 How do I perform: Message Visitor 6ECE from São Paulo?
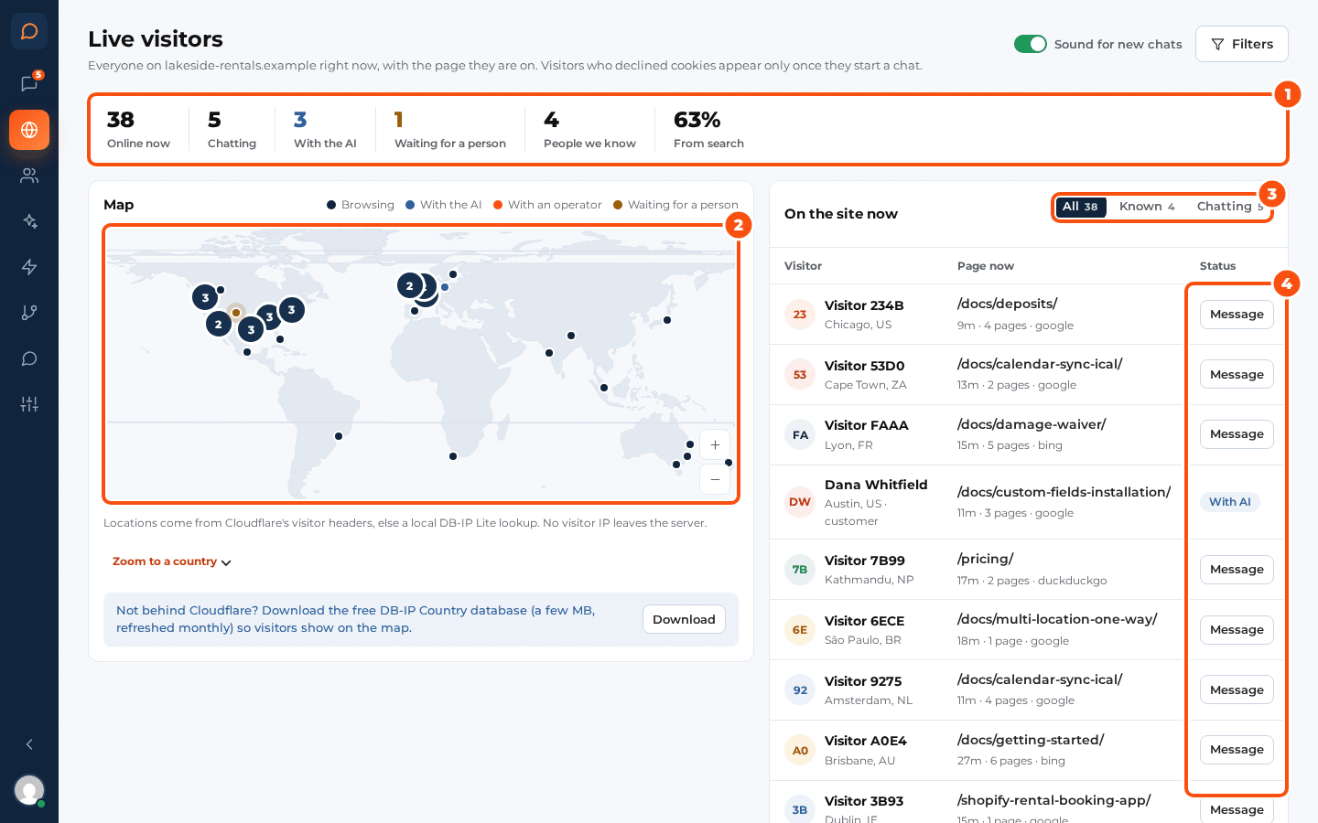(1237, 630)
